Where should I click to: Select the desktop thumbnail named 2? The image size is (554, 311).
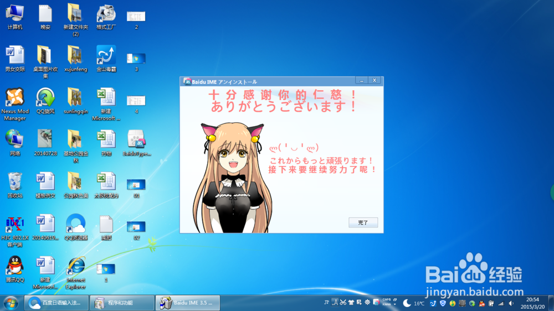(x=136, y=20)
